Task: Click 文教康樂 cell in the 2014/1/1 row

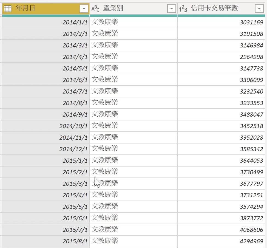Action: (x=133, y=22)
